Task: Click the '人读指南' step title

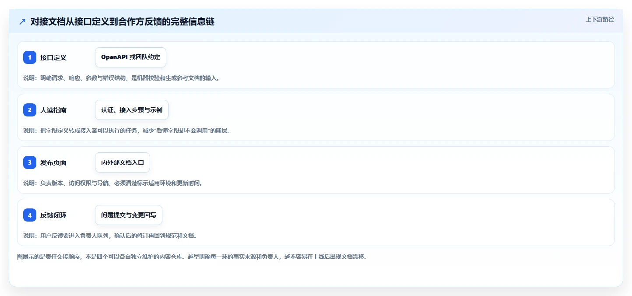Action: 53,110
